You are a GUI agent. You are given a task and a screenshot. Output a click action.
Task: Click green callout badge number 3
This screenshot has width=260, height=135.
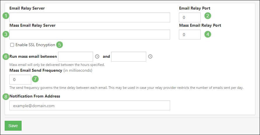[x=5, y=34]
